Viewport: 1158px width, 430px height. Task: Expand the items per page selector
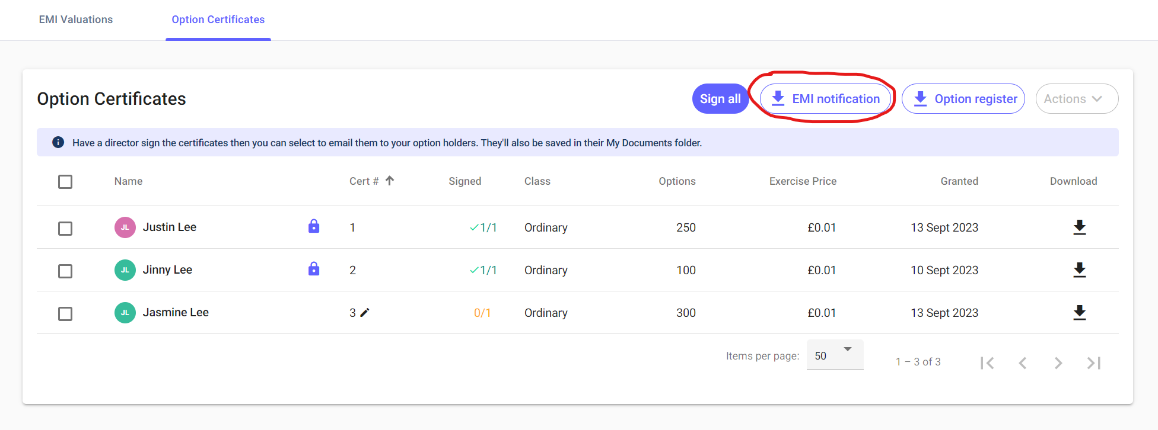pos(835,355)
